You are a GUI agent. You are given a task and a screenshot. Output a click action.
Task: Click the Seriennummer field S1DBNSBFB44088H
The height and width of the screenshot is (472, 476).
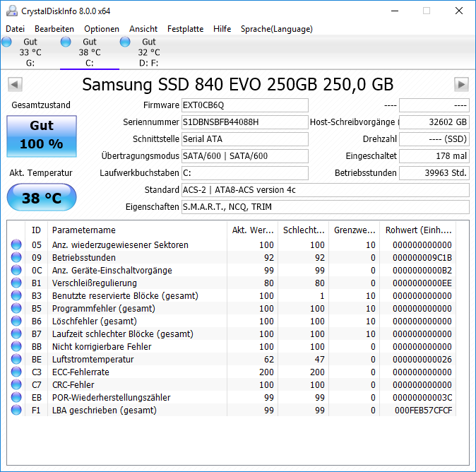(244, 122)
